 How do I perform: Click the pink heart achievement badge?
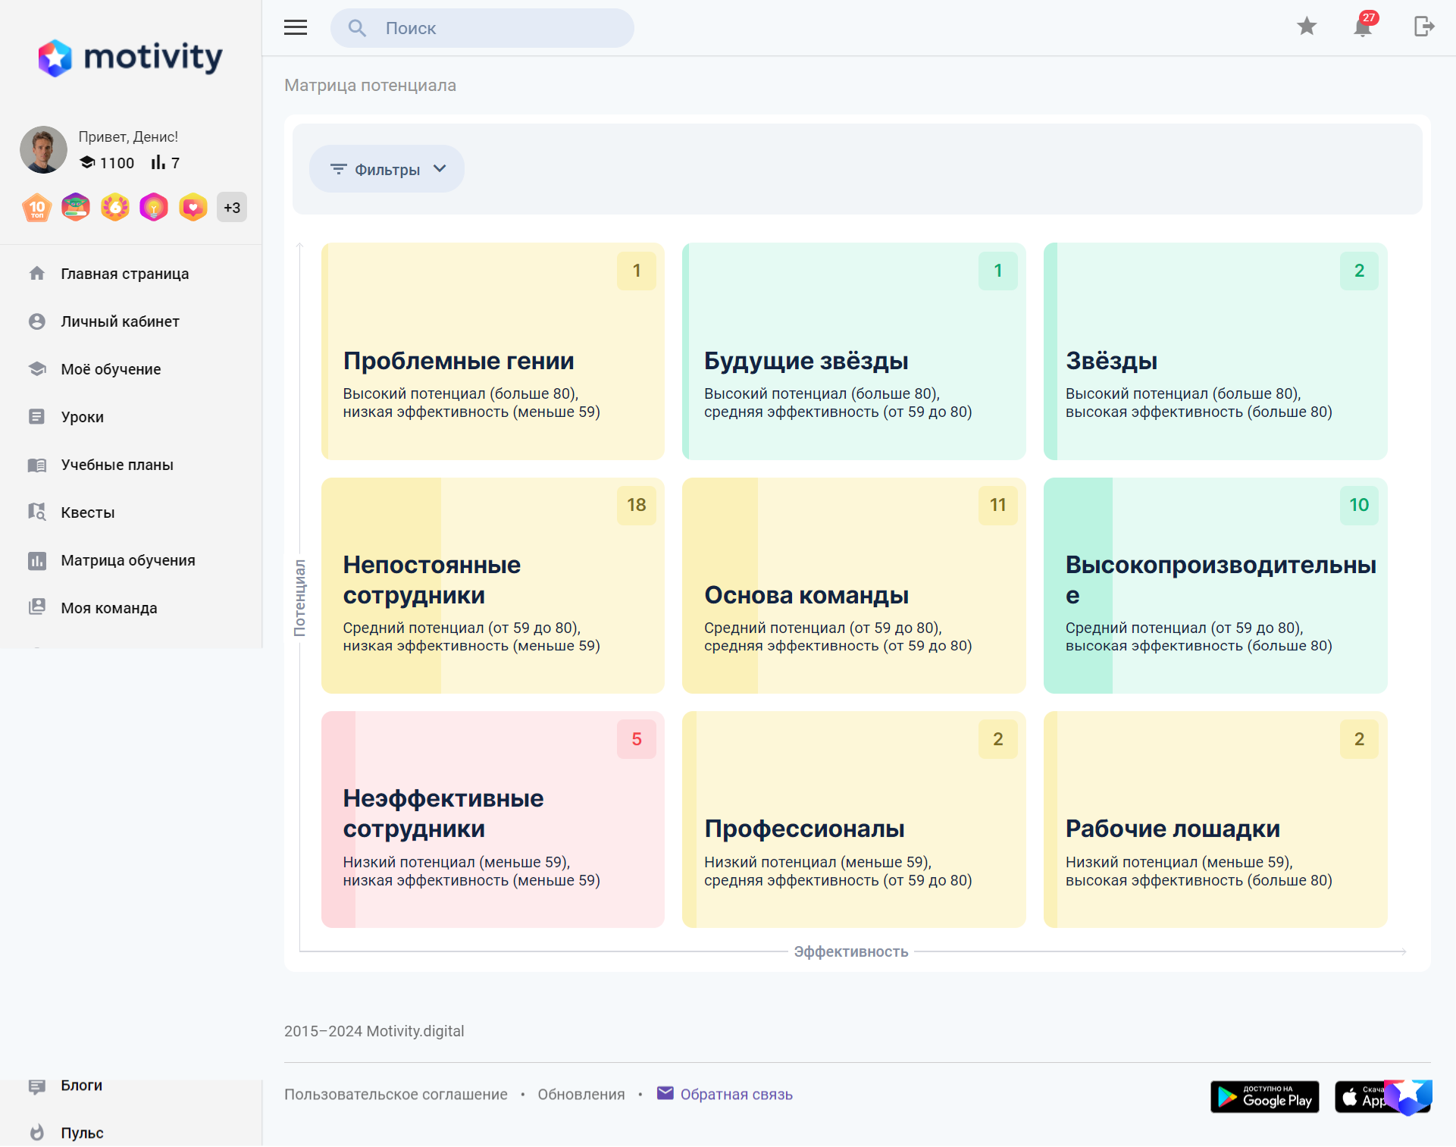[193, 208]
